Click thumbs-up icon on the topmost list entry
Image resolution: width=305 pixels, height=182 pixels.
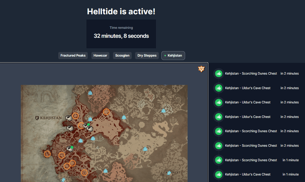coord(218,73)
